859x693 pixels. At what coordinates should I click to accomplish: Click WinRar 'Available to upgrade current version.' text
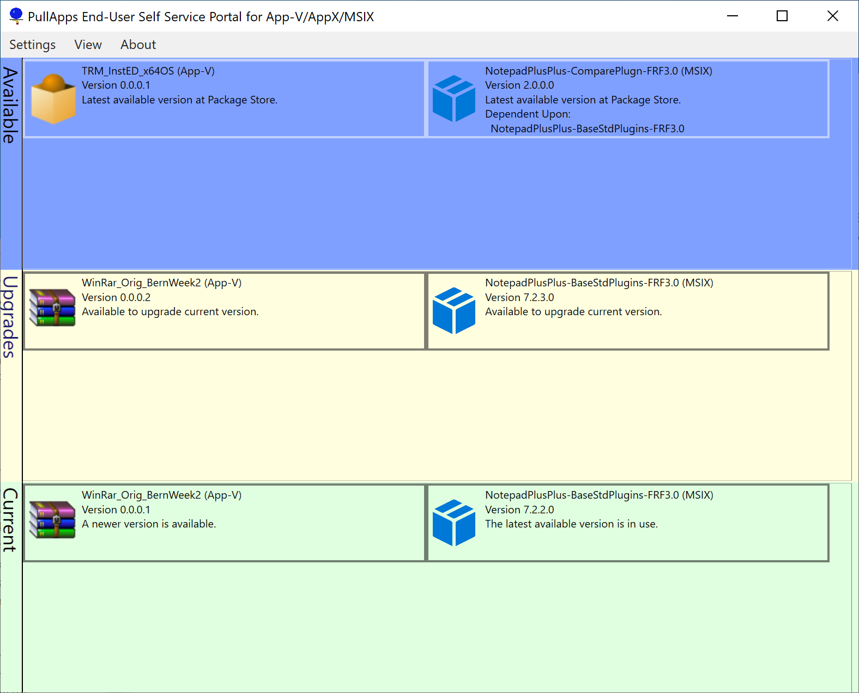170,311
